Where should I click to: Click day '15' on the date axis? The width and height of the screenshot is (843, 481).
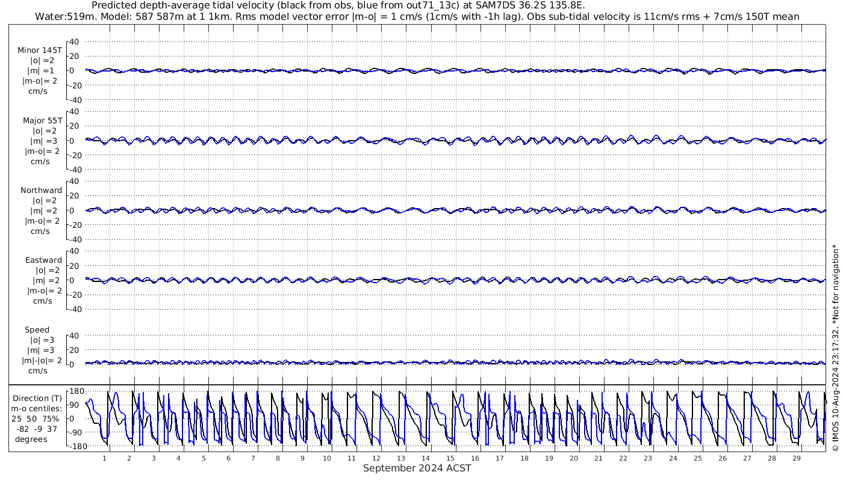coord(450,458)
